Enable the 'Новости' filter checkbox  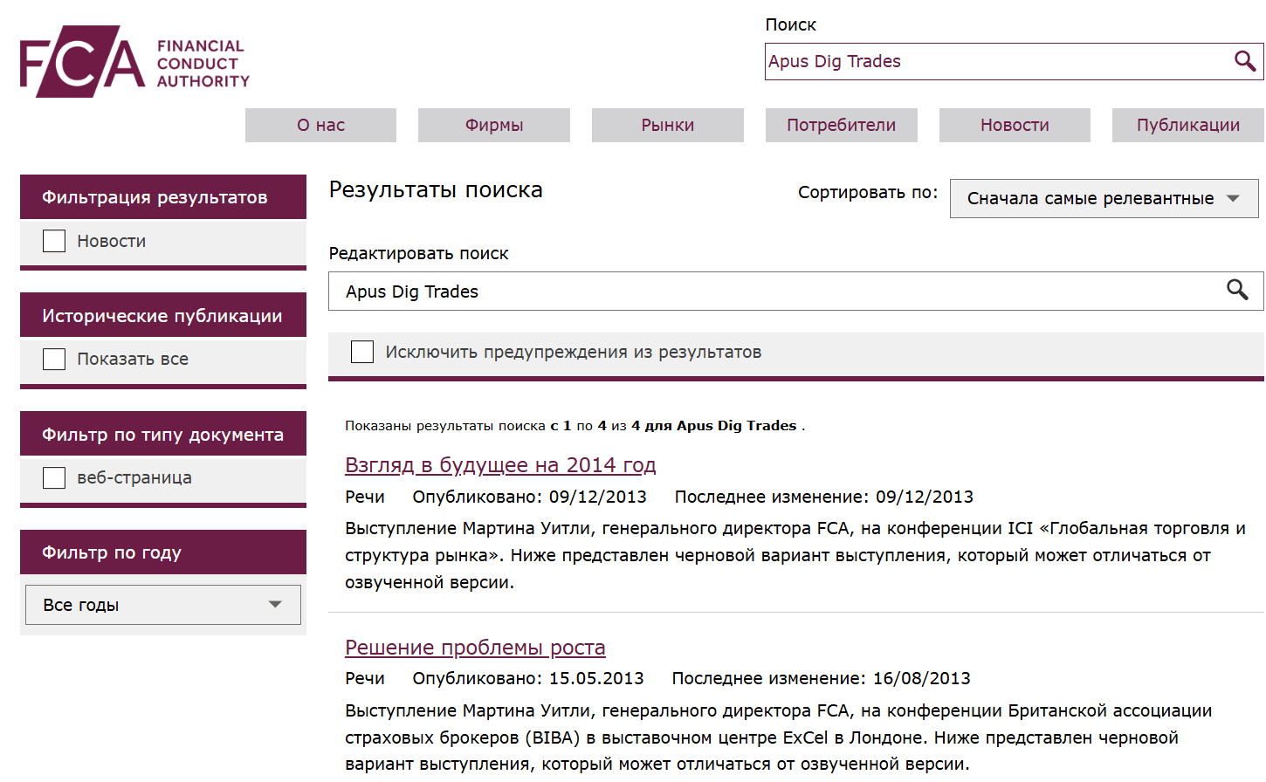(x=53, y=240)
